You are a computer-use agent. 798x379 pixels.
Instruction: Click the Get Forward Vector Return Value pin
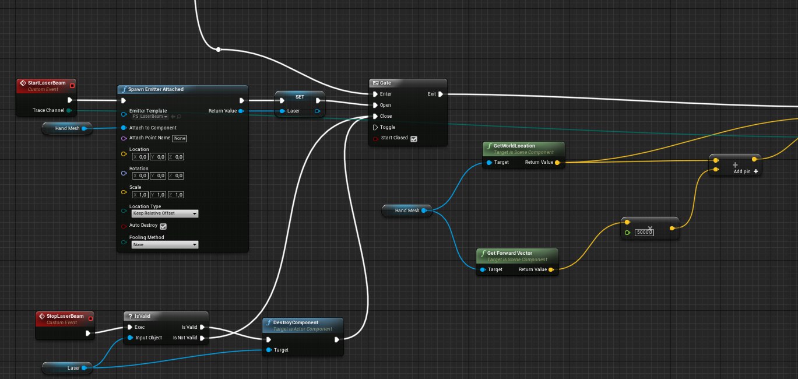551,270
